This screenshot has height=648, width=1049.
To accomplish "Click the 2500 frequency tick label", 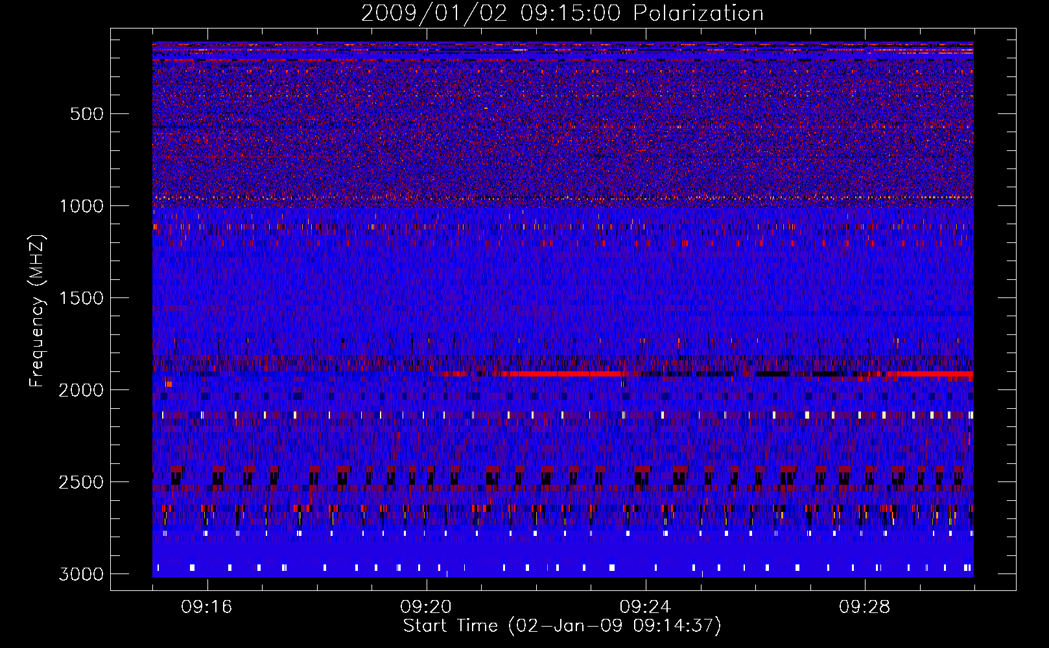I will tap(82, 482).
